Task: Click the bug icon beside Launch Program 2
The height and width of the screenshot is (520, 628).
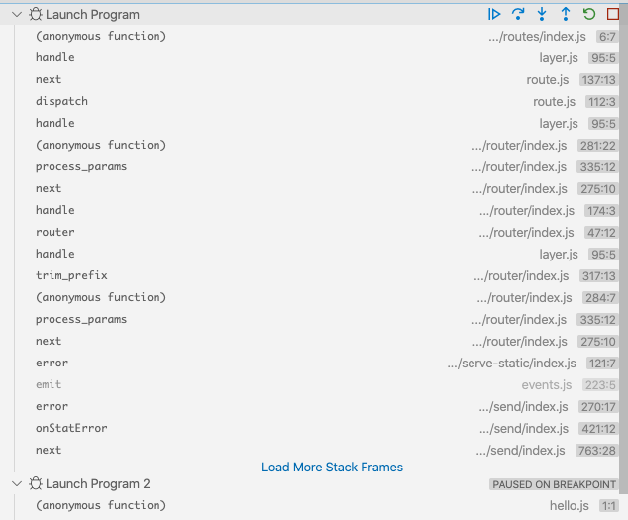Action: tap(35, 484)
